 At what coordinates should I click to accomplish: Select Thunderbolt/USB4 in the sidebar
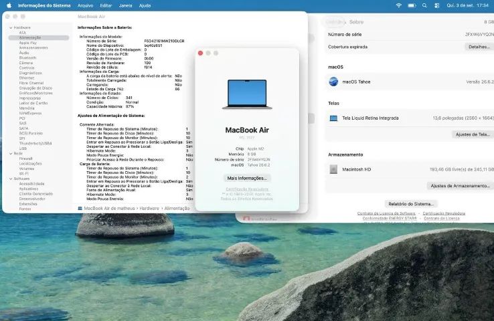tap(35, 144)
